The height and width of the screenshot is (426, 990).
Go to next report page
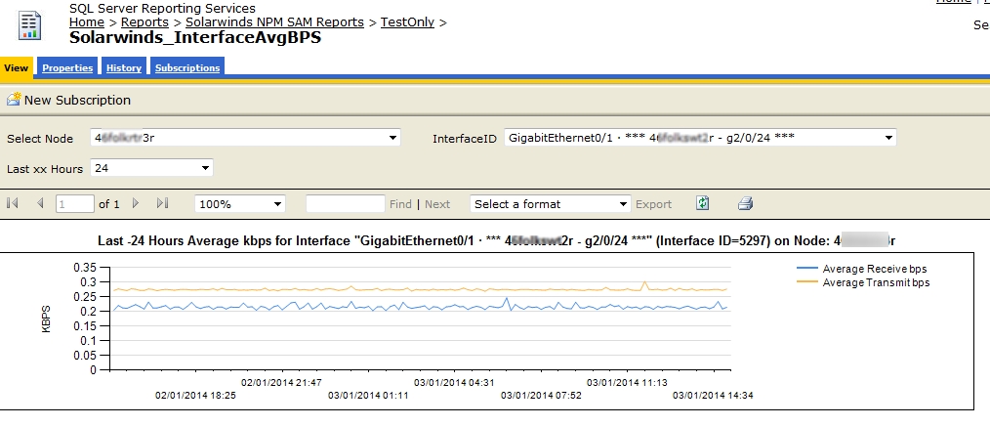pyautogui.click(x=135, y=203)
